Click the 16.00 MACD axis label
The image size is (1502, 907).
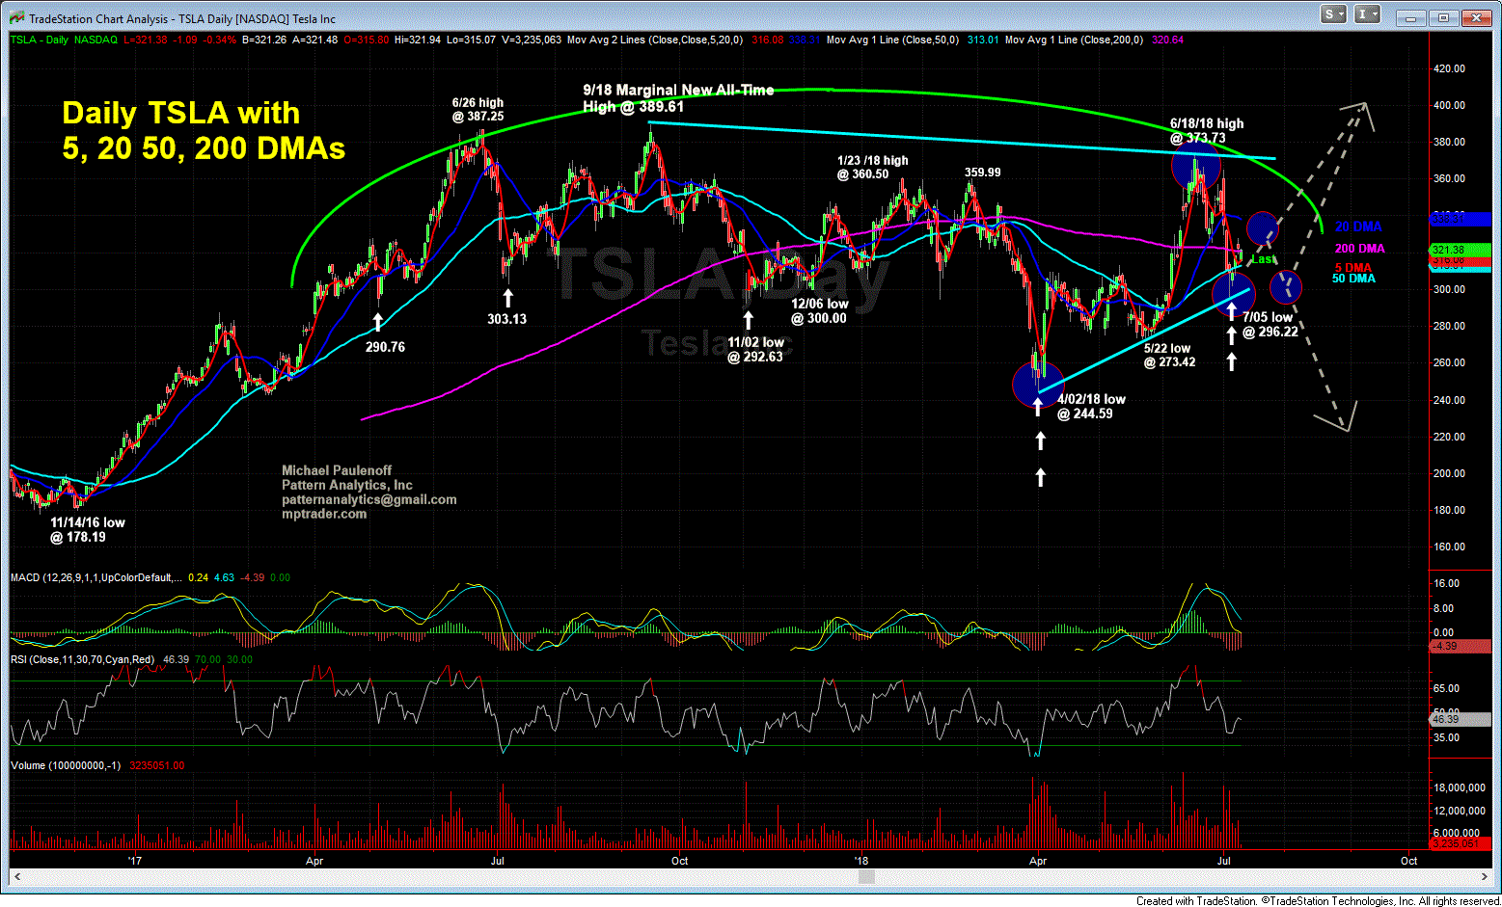click(x=1445, y=583)
